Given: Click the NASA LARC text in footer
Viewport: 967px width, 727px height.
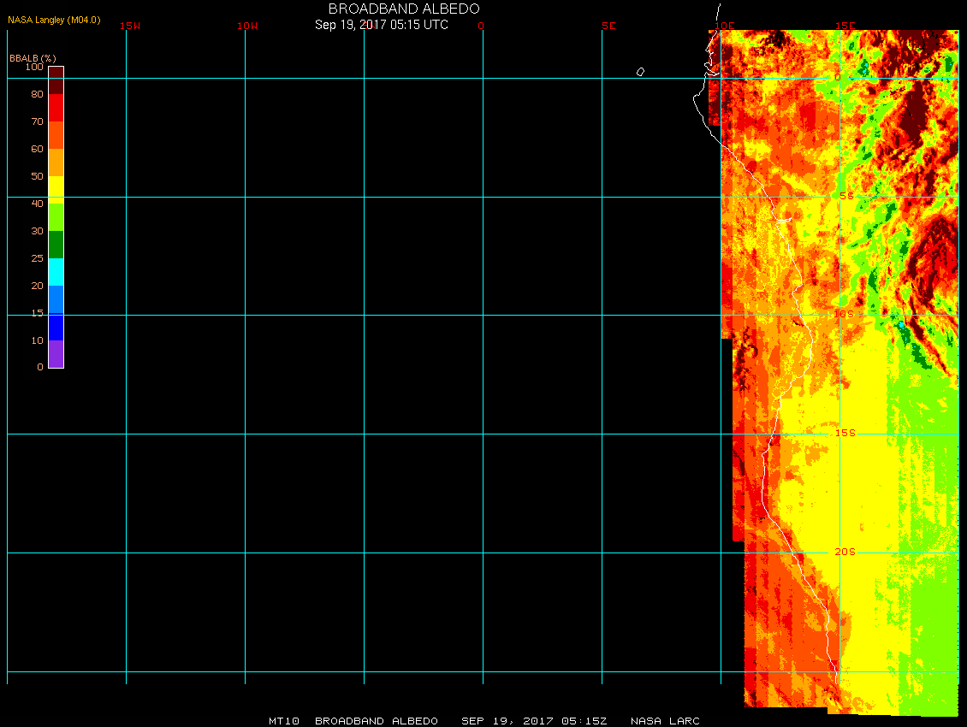Looking at the screenshot, I should click(665, 721).
